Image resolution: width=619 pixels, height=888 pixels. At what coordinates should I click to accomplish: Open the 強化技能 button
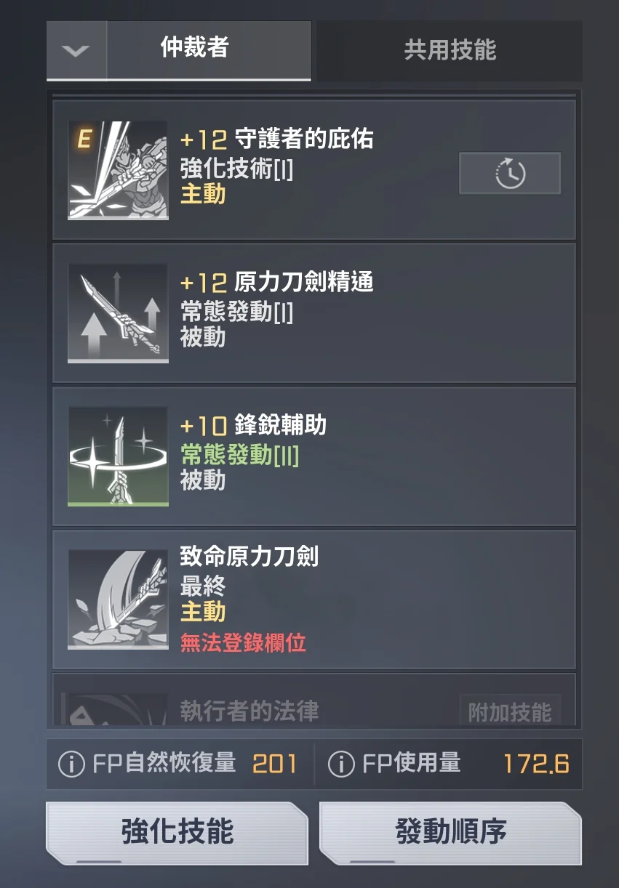(x=177, y=833)
